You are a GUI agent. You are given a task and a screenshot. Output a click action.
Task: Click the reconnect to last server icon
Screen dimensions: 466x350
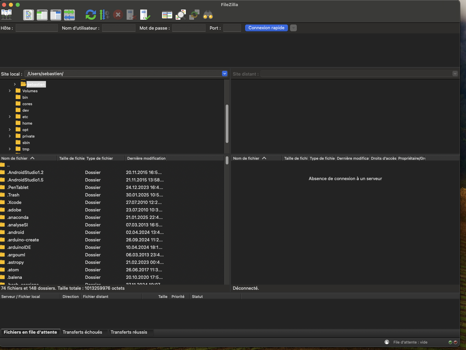pyautogui.click(x=145, y=15)
